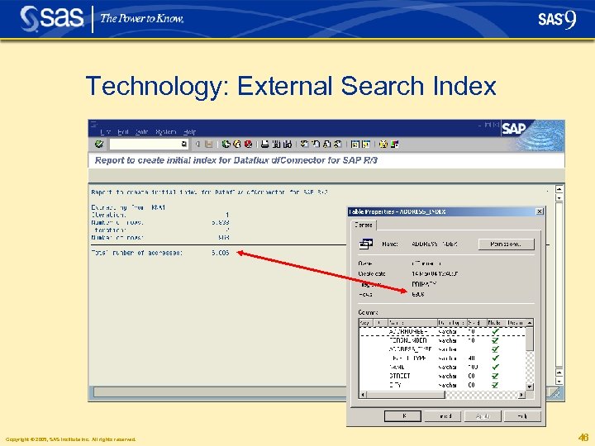
Task: Go to last page using toolbar icon
Action: point(337,144)
